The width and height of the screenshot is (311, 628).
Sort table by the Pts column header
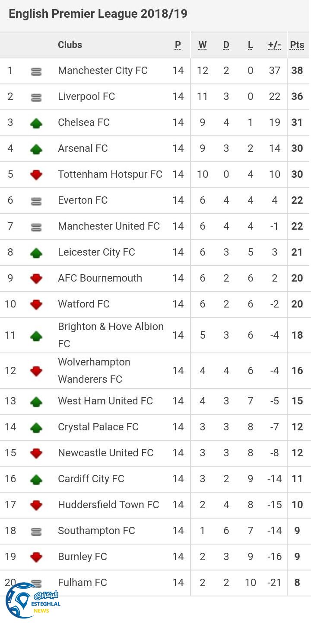pyautogui.click(x=297, y=45)
